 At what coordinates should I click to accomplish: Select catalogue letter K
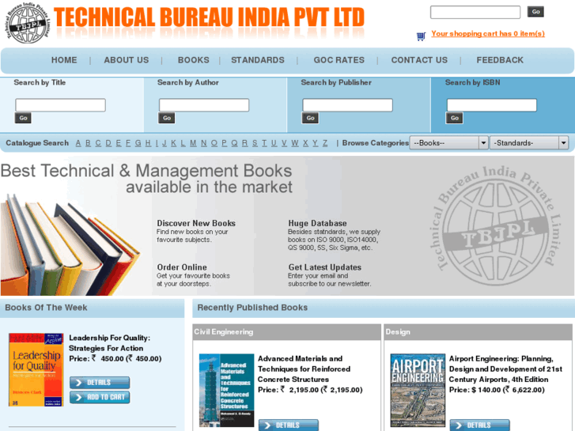pyautogui.click(x=173, y=143)
